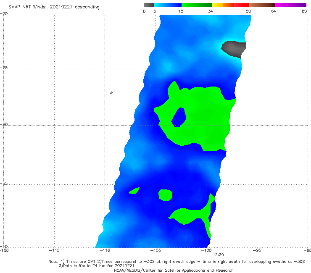Click the longitude axis label "-115"
Screen dimensions: 311x273
pyautogui.click(x=54, y=250)
